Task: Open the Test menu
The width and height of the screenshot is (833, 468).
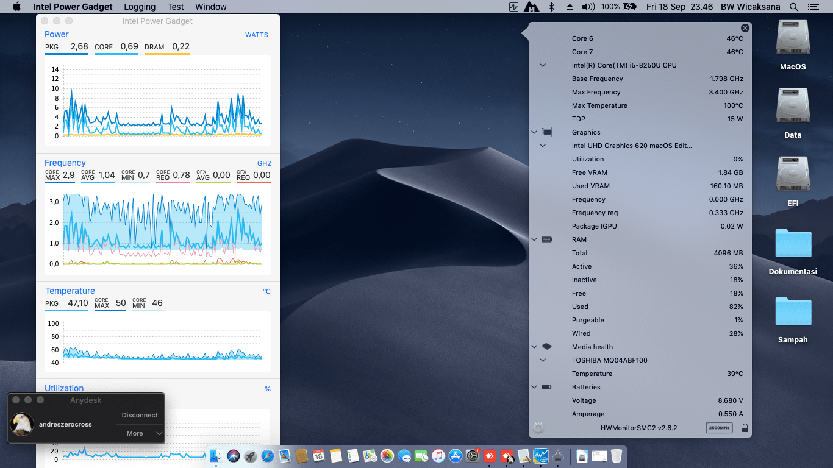Action: click(x=176, y=7)
